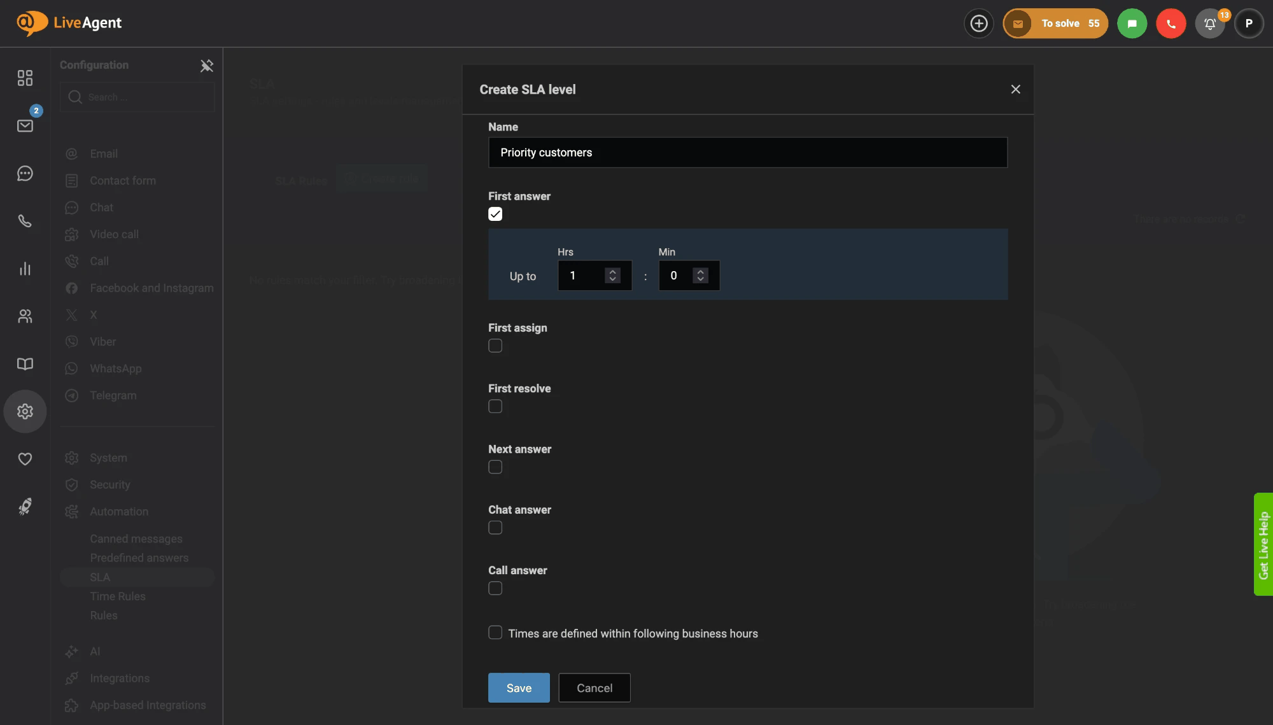Close the Create SLA level dialog
Image resolution: width=1273 pixels, height=725 pixels.
[x=1016, y=90]
